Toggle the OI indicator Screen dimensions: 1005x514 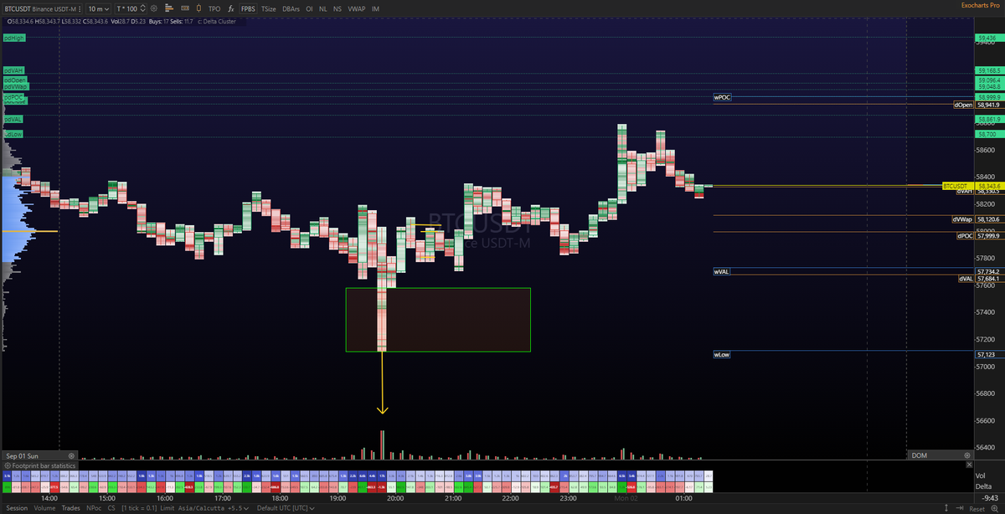tap(309, 8)
